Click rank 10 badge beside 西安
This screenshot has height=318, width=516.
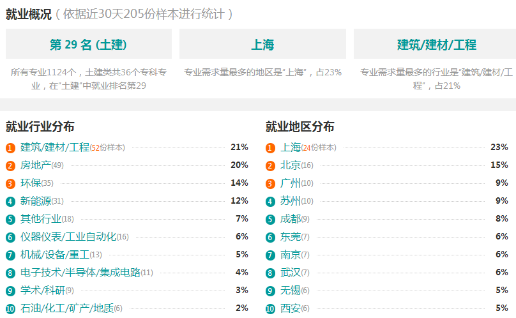click(270, 309)
